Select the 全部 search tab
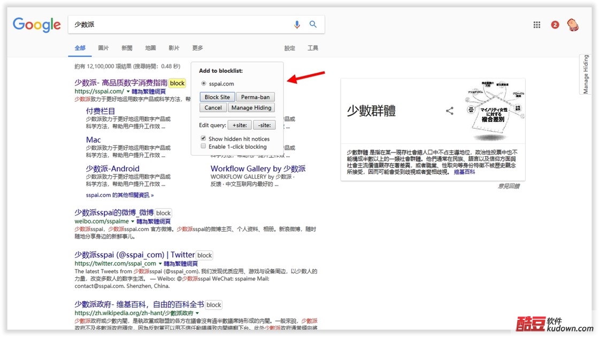The width and height of the screenshot is (599, 337). click(x=80, y=48)
